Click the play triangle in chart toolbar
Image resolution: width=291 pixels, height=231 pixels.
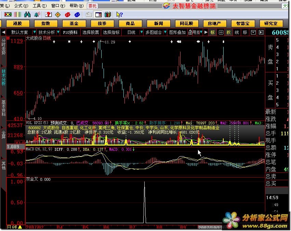(x=206, y=32)
